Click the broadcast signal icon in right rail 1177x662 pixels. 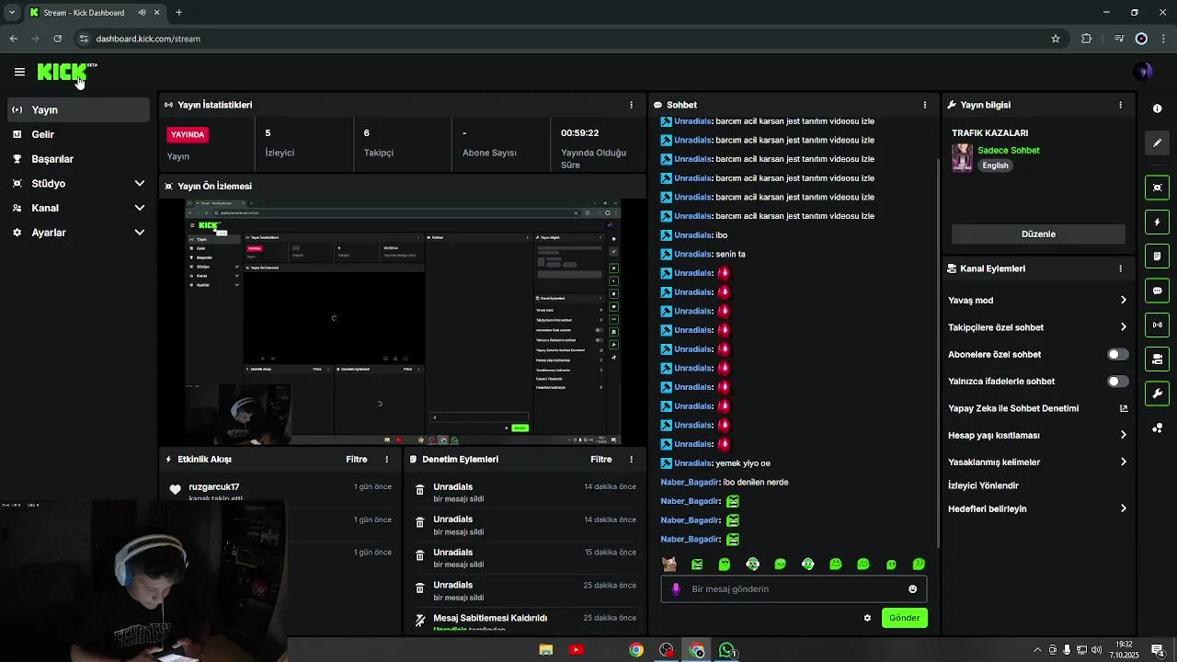[1157, 325]
